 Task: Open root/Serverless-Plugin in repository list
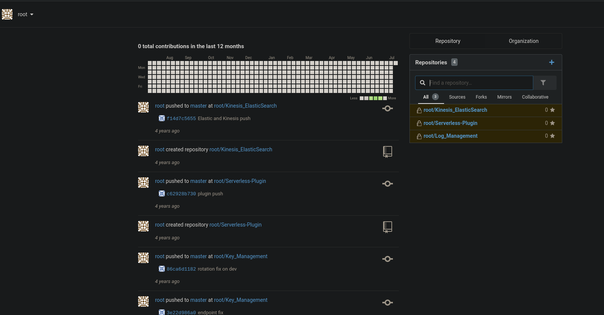(450, 123)
